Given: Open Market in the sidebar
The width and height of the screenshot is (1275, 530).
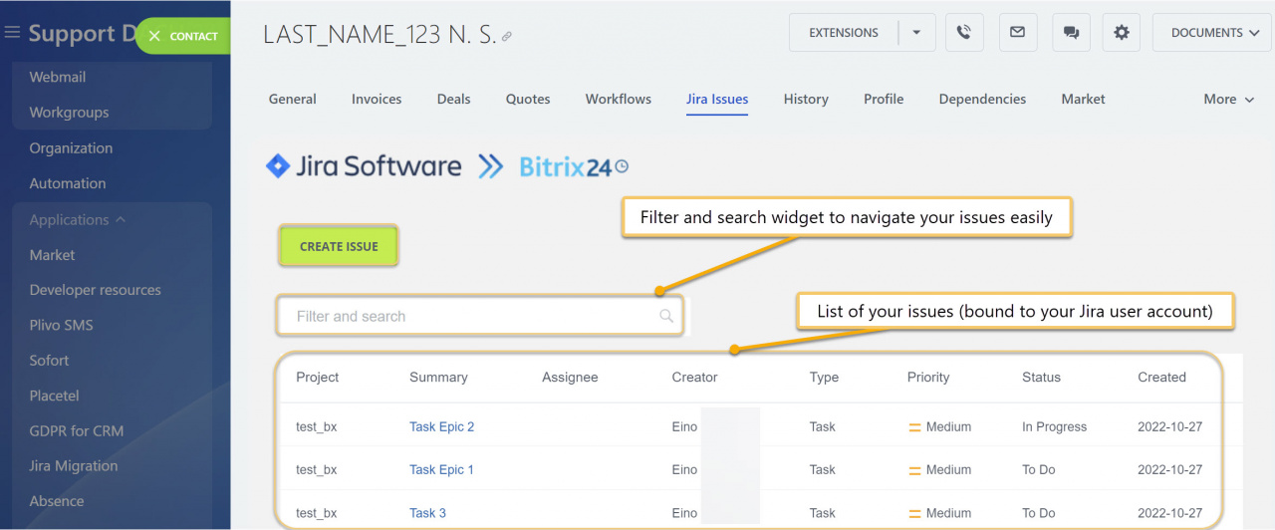Looking at the screenshot, I should click(52, 255).
